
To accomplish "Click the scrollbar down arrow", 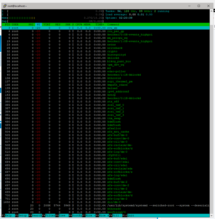I will (x=211, y=215).
